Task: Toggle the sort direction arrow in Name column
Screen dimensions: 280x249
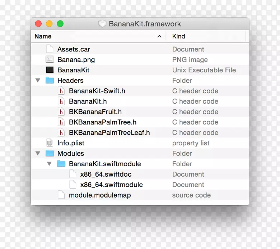Action: 159,36
